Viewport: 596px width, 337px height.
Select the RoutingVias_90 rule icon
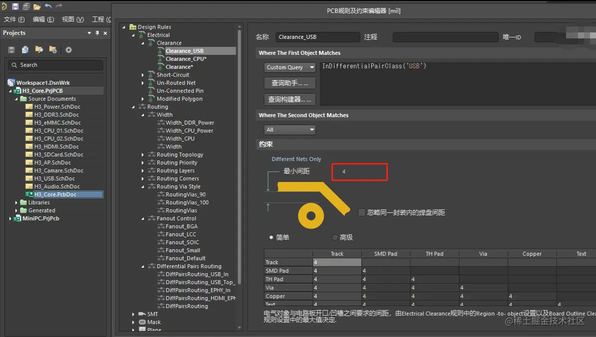[x=161, y=195]
